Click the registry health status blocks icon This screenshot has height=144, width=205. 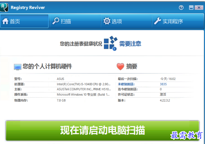point(111,43)
